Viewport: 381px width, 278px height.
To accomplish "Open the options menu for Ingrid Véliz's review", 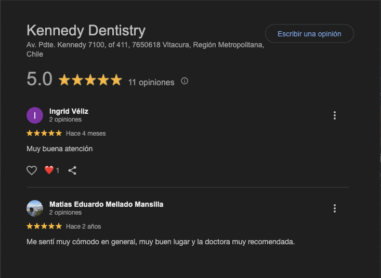I will click(x=335, y=115).
